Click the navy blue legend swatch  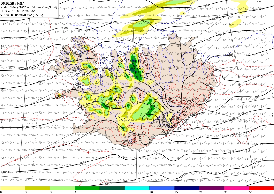point(187,188)
